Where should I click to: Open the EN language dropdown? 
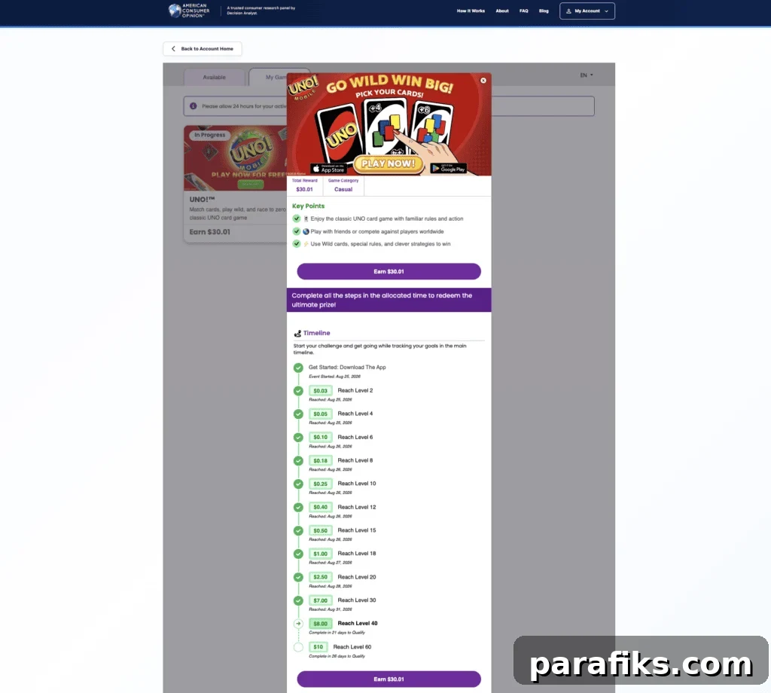tap(586, 75)
